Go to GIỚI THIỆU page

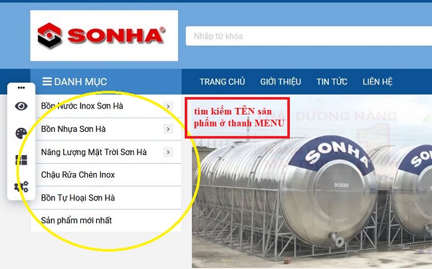(280, 82)
